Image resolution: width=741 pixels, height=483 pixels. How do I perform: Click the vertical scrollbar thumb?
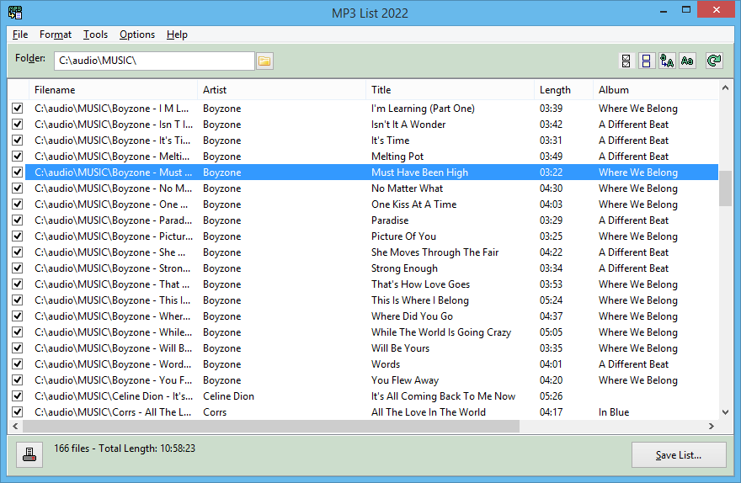pyautogui.click(x=725, y=188)
